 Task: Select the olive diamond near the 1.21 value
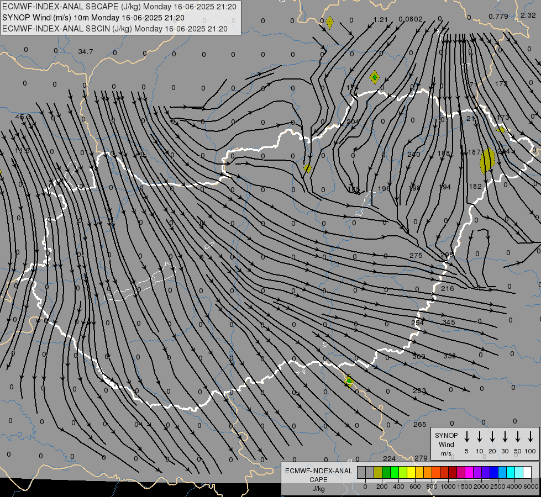point(329,23)
